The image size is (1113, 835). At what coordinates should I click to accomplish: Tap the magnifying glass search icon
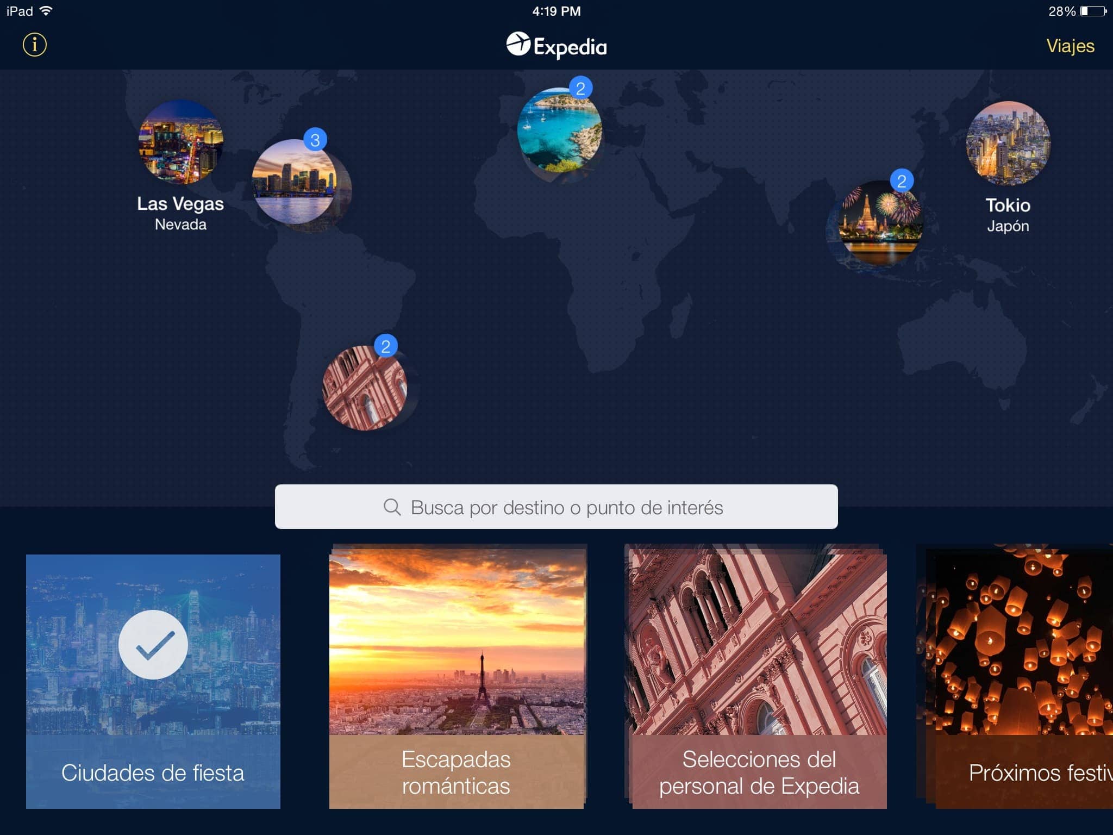[392, 507]
